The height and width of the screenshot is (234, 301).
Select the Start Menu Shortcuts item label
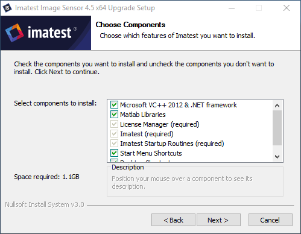point(151,153)
